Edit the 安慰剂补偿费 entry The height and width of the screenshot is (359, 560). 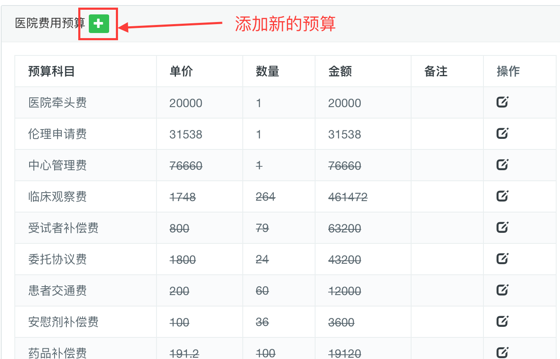click(502, 321)
